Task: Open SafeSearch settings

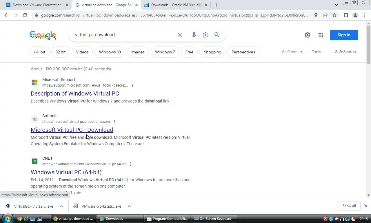Action: pyautogui.click(x=345, y=52)
